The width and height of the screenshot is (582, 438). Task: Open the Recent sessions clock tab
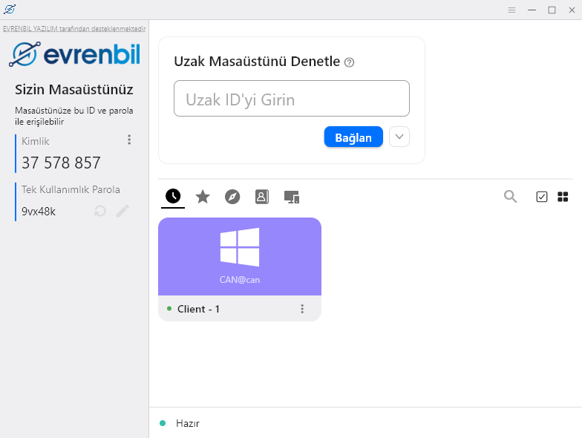coord(173,197)
